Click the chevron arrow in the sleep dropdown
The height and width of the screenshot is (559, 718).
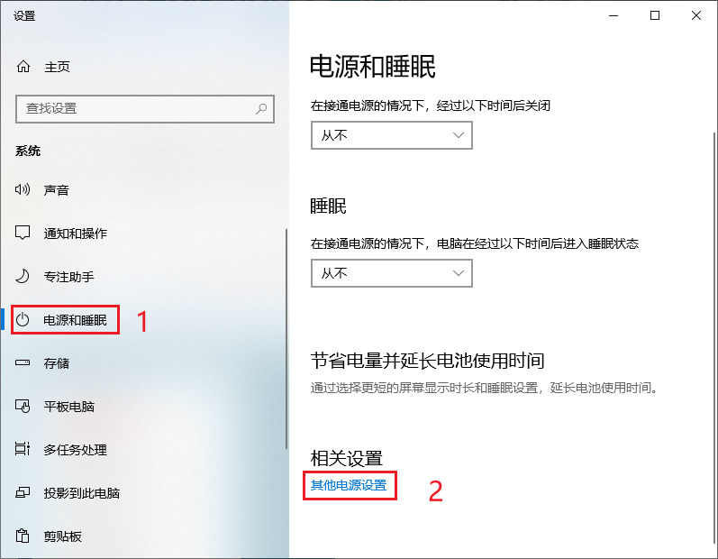(458, 273)
